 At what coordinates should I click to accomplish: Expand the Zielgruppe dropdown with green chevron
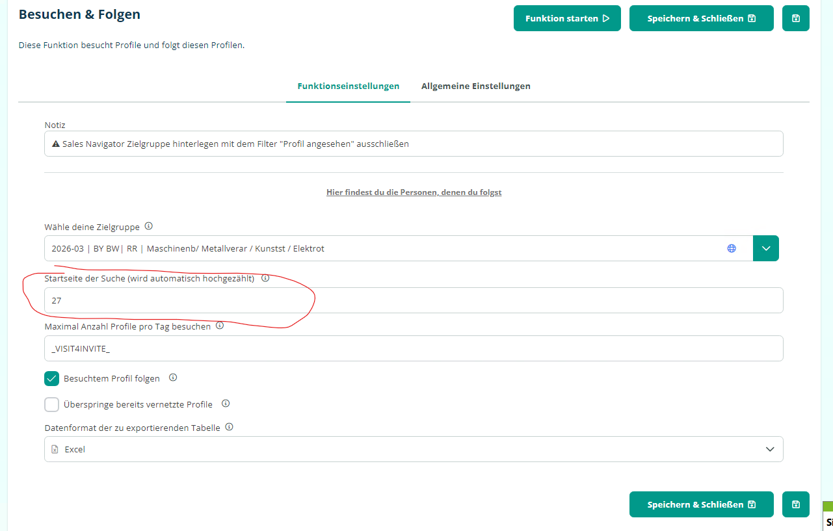pyautogui.click(x=766, y=248)
